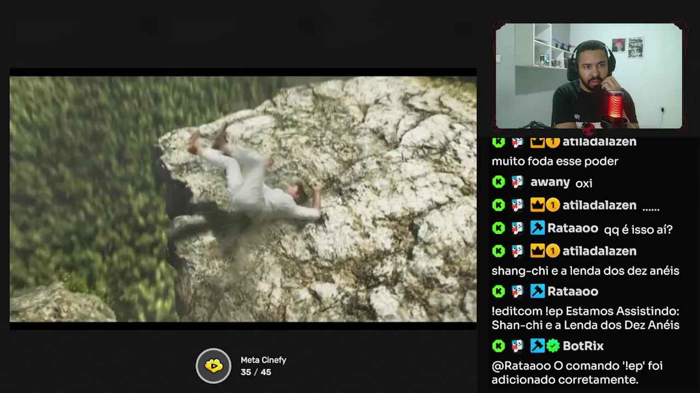Click the 'Meta Cinefy' goal label

(x=264, y=360)
